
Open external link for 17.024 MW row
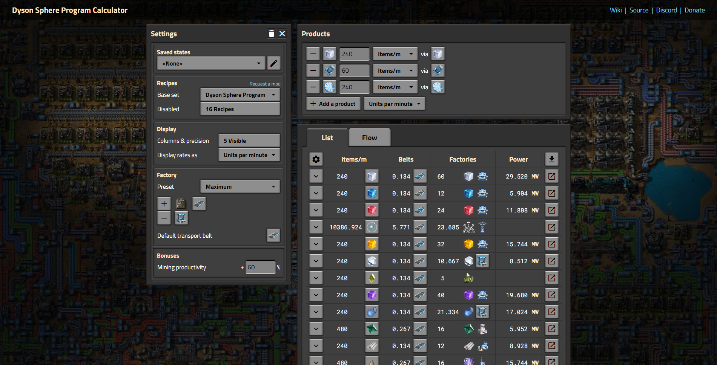click(552, 312)
